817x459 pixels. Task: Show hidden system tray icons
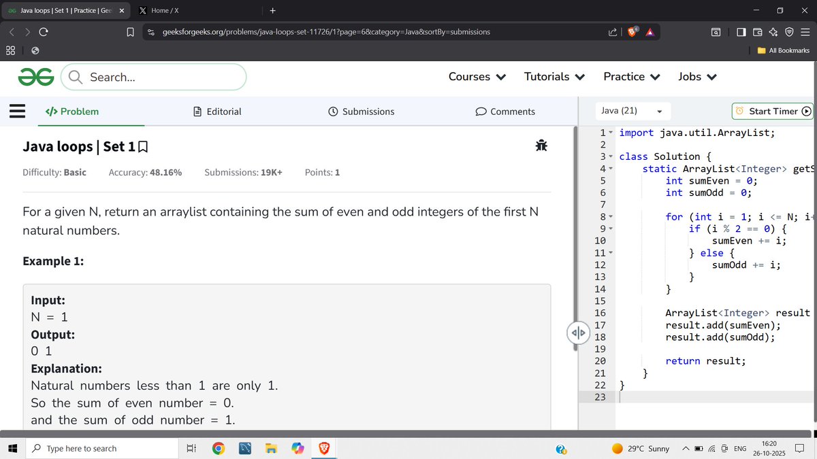pyautogui.click(x=686, y=448)
